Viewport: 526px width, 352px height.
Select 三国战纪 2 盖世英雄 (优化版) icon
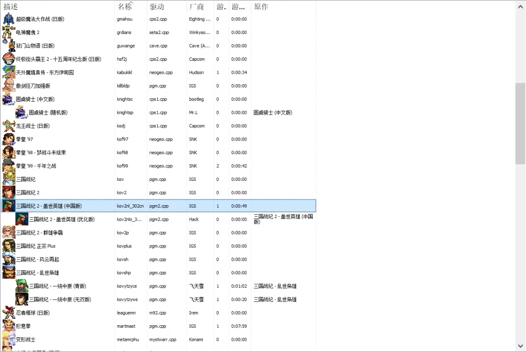pos(22,219)
